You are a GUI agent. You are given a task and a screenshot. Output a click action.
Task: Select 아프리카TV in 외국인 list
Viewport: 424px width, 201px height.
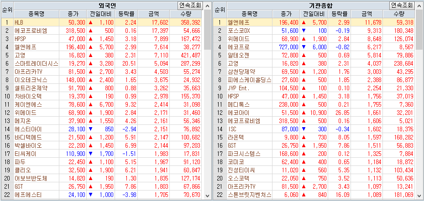click(27, 72)
